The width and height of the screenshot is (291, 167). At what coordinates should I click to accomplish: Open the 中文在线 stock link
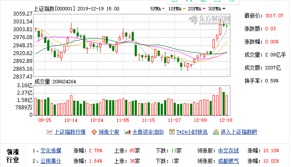pyautogui.click(x=229, y=151)
